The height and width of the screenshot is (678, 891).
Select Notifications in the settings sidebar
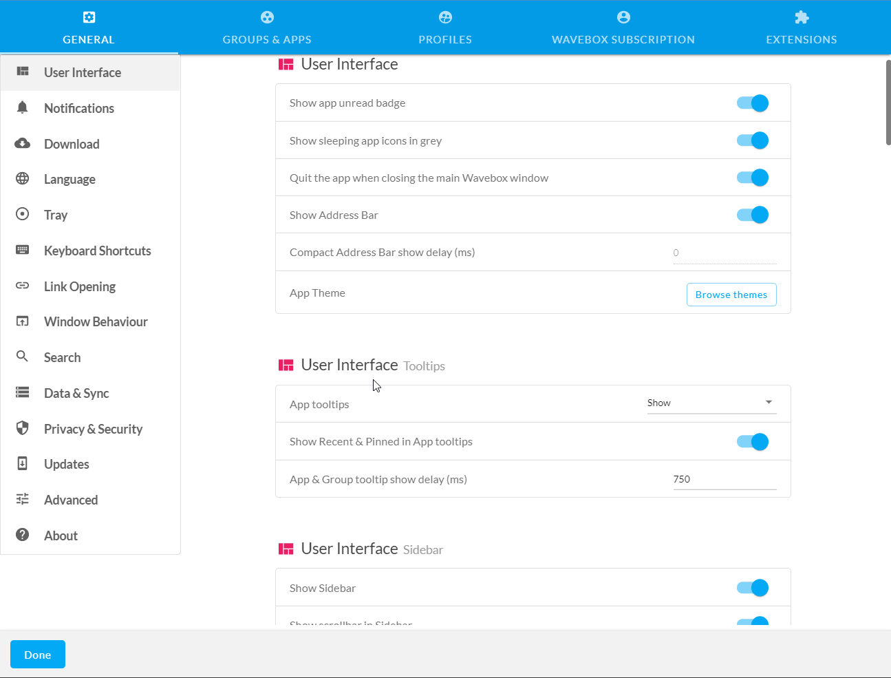(90, 108)
